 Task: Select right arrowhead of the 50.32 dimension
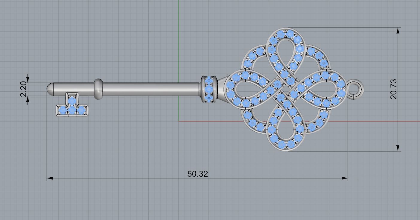click(x=345, y=178)
